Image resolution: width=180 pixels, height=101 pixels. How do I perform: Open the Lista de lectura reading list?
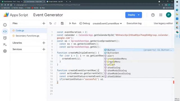(x=168, y=8)
